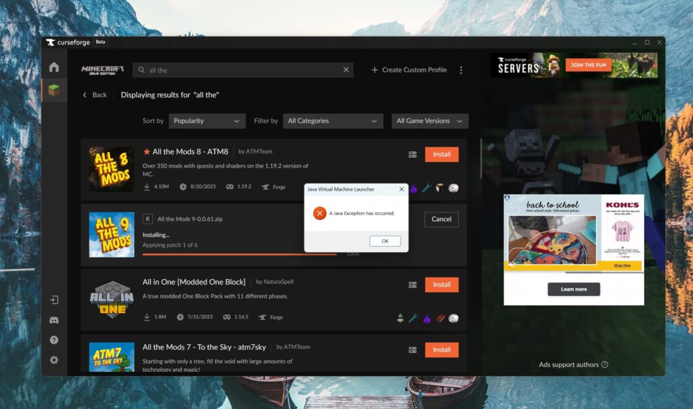Screen dimensions: 693x409
Task: Click the purple potion icon on All in One
Action: click(427, 318)
